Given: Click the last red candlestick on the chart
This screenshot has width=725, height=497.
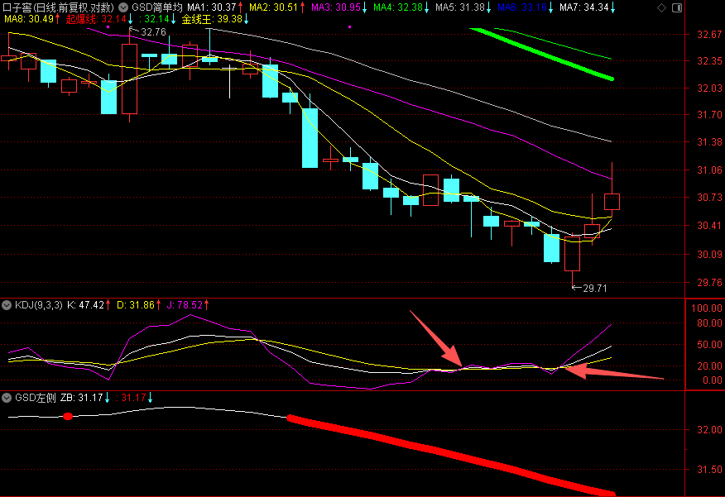Looking at the screenshot, I should (x=612, y=201).
